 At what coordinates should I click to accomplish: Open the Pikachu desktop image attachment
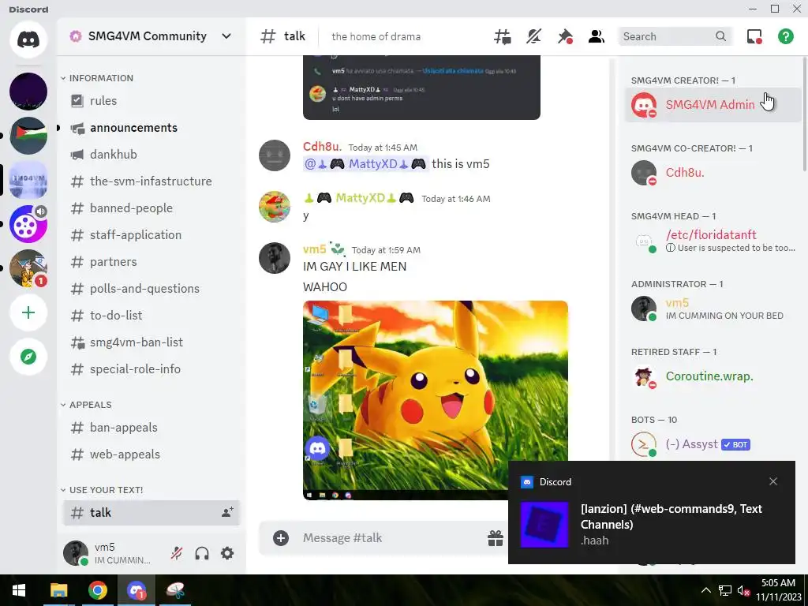tap(436, 400)
